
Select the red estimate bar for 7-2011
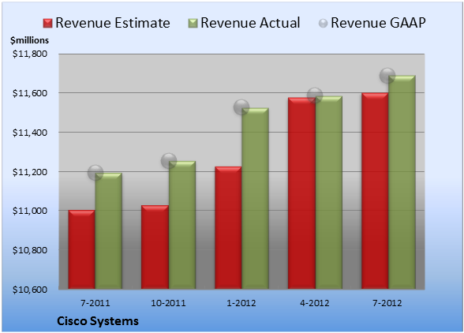(x=82, y=249)
